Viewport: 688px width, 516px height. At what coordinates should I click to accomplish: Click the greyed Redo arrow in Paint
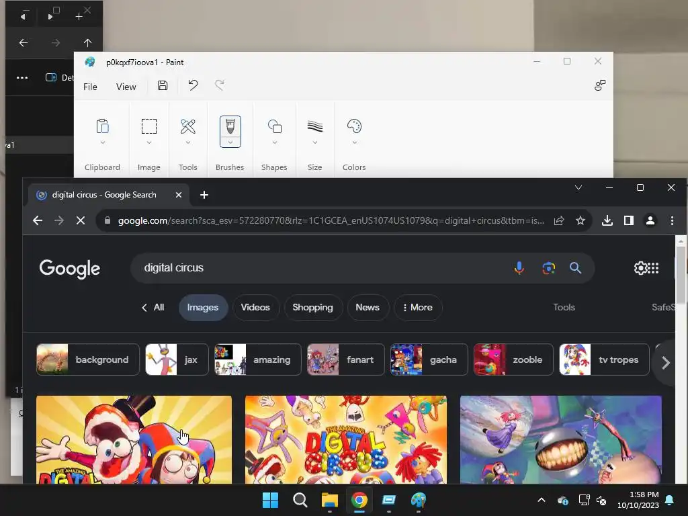(220, 85)
